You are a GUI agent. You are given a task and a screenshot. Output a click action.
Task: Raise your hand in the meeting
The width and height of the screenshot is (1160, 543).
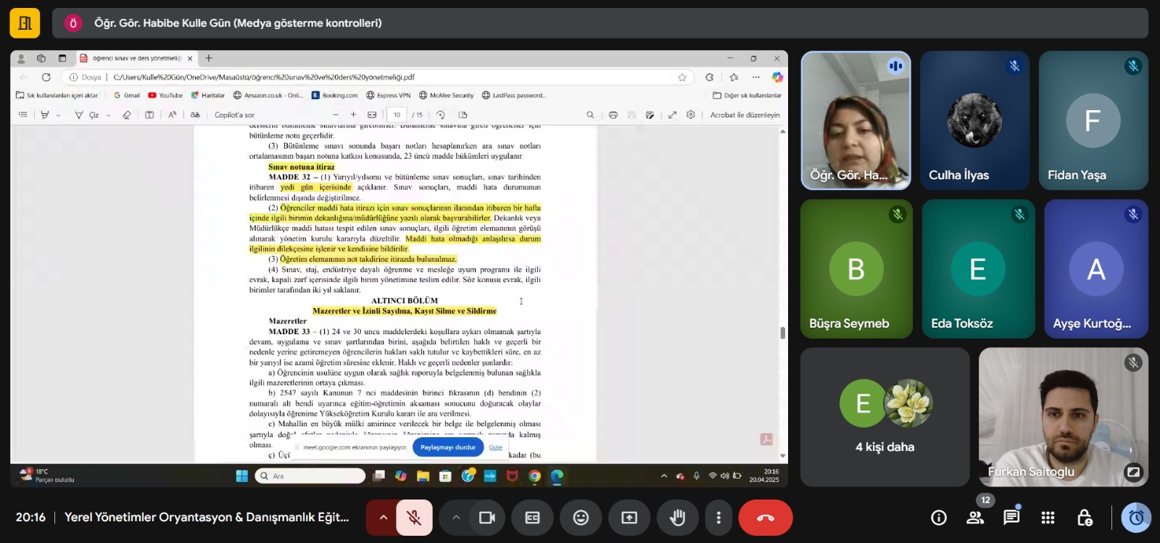pos(677,518)
